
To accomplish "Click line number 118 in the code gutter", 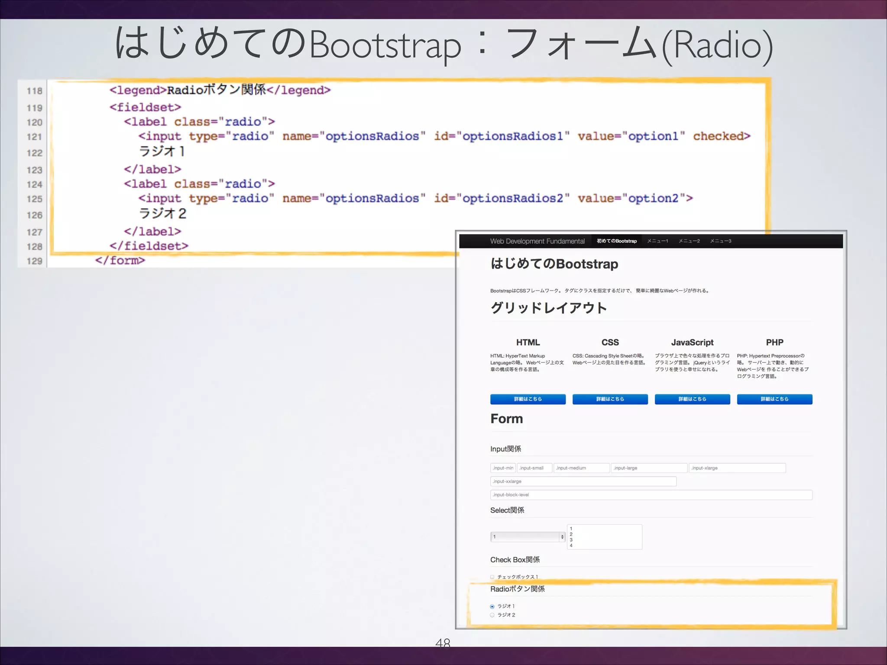I will tap(35, 91).
